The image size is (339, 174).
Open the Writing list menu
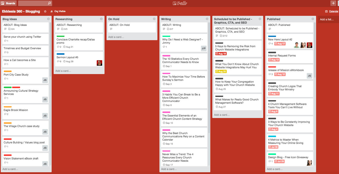207,19
